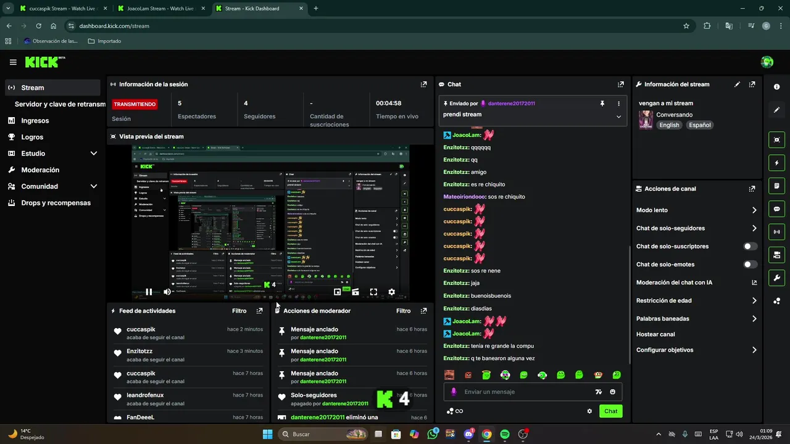Switch to JoacoLam Stream browser tab
The width and height of the screenshot is (790, 444).
[x=160, y=9]
